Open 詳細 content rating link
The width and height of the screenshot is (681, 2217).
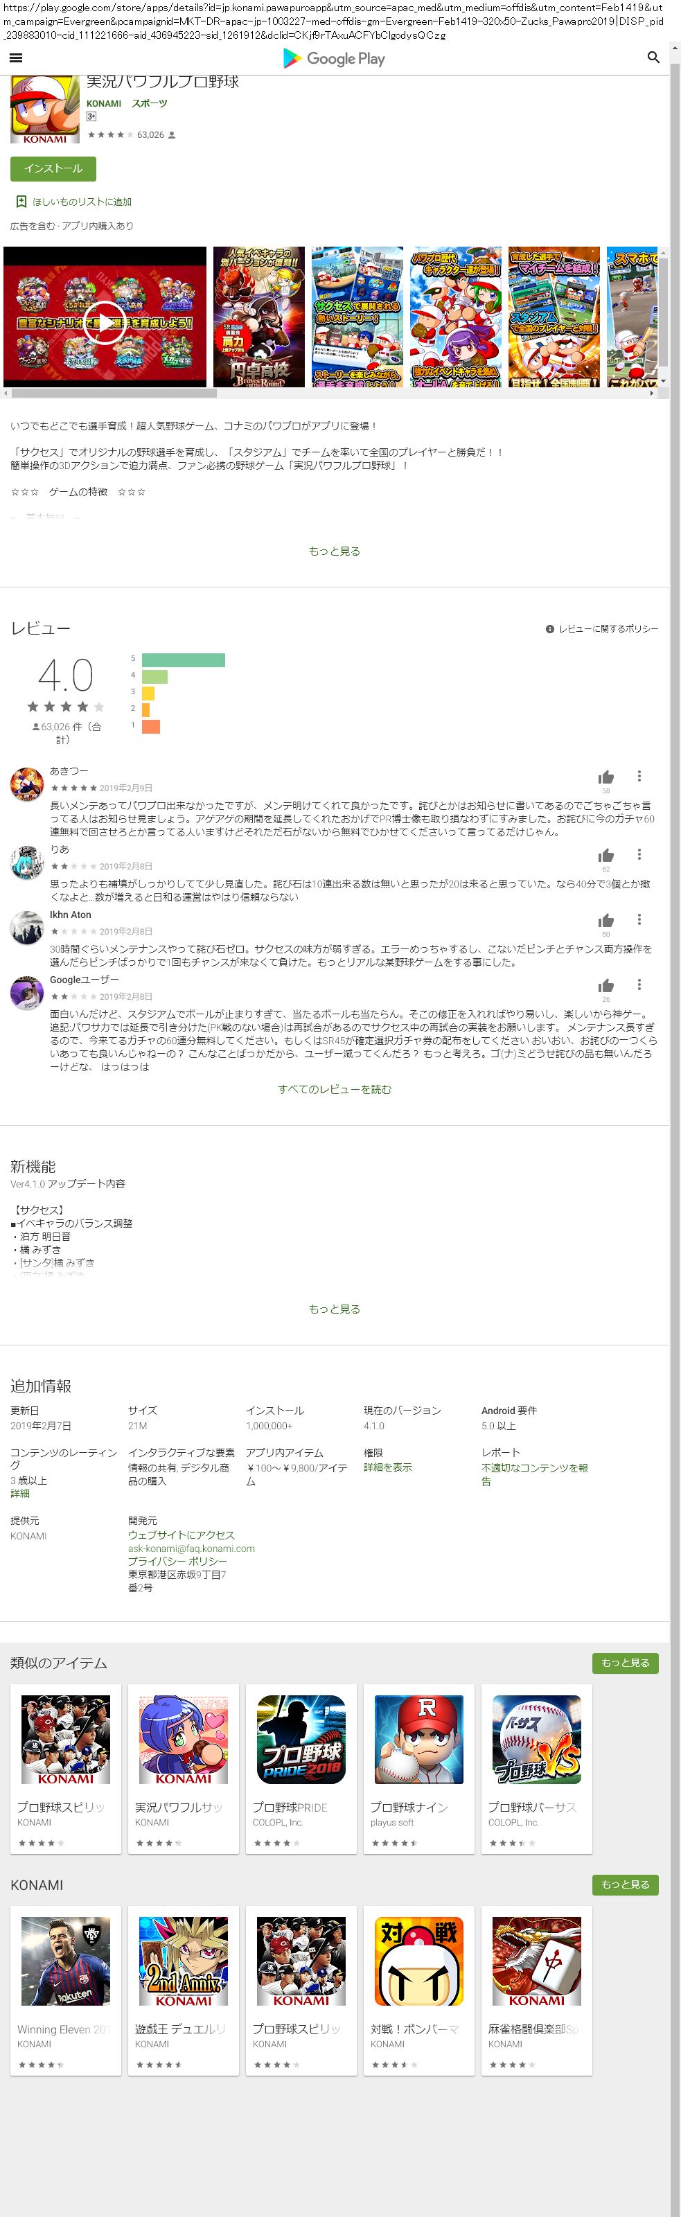[x=20, y=1494]
